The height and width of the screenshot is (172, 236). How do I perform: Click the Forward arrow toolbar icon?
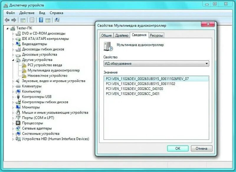(14, 20)
